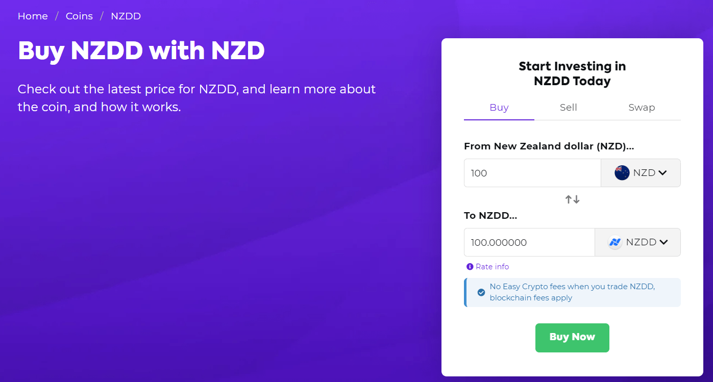713x382 pixels.
Task: Switch to the Buy tab
Action: point(499,108)
